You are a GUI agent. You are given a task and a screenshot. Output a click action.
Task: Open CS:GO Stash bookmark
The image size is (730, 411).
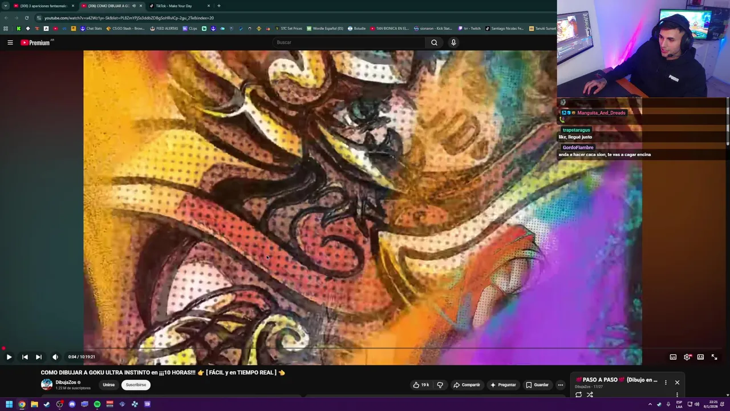click(125, 29)
